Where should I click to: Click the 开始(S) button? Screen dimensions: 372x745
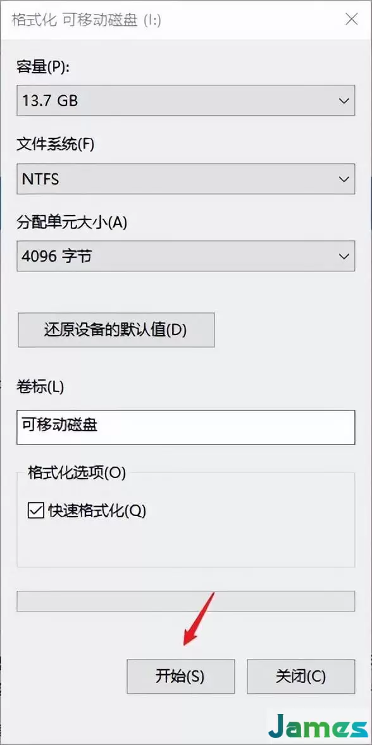180,677
